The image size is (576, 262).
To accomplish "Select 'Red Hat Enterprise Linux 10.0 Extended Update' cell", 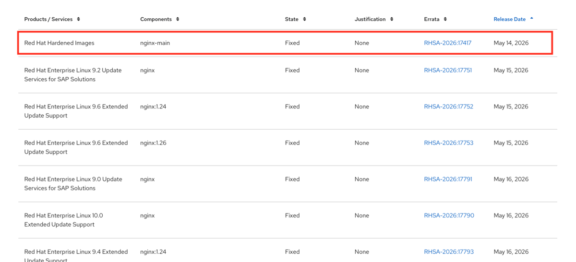I will 64,220.
